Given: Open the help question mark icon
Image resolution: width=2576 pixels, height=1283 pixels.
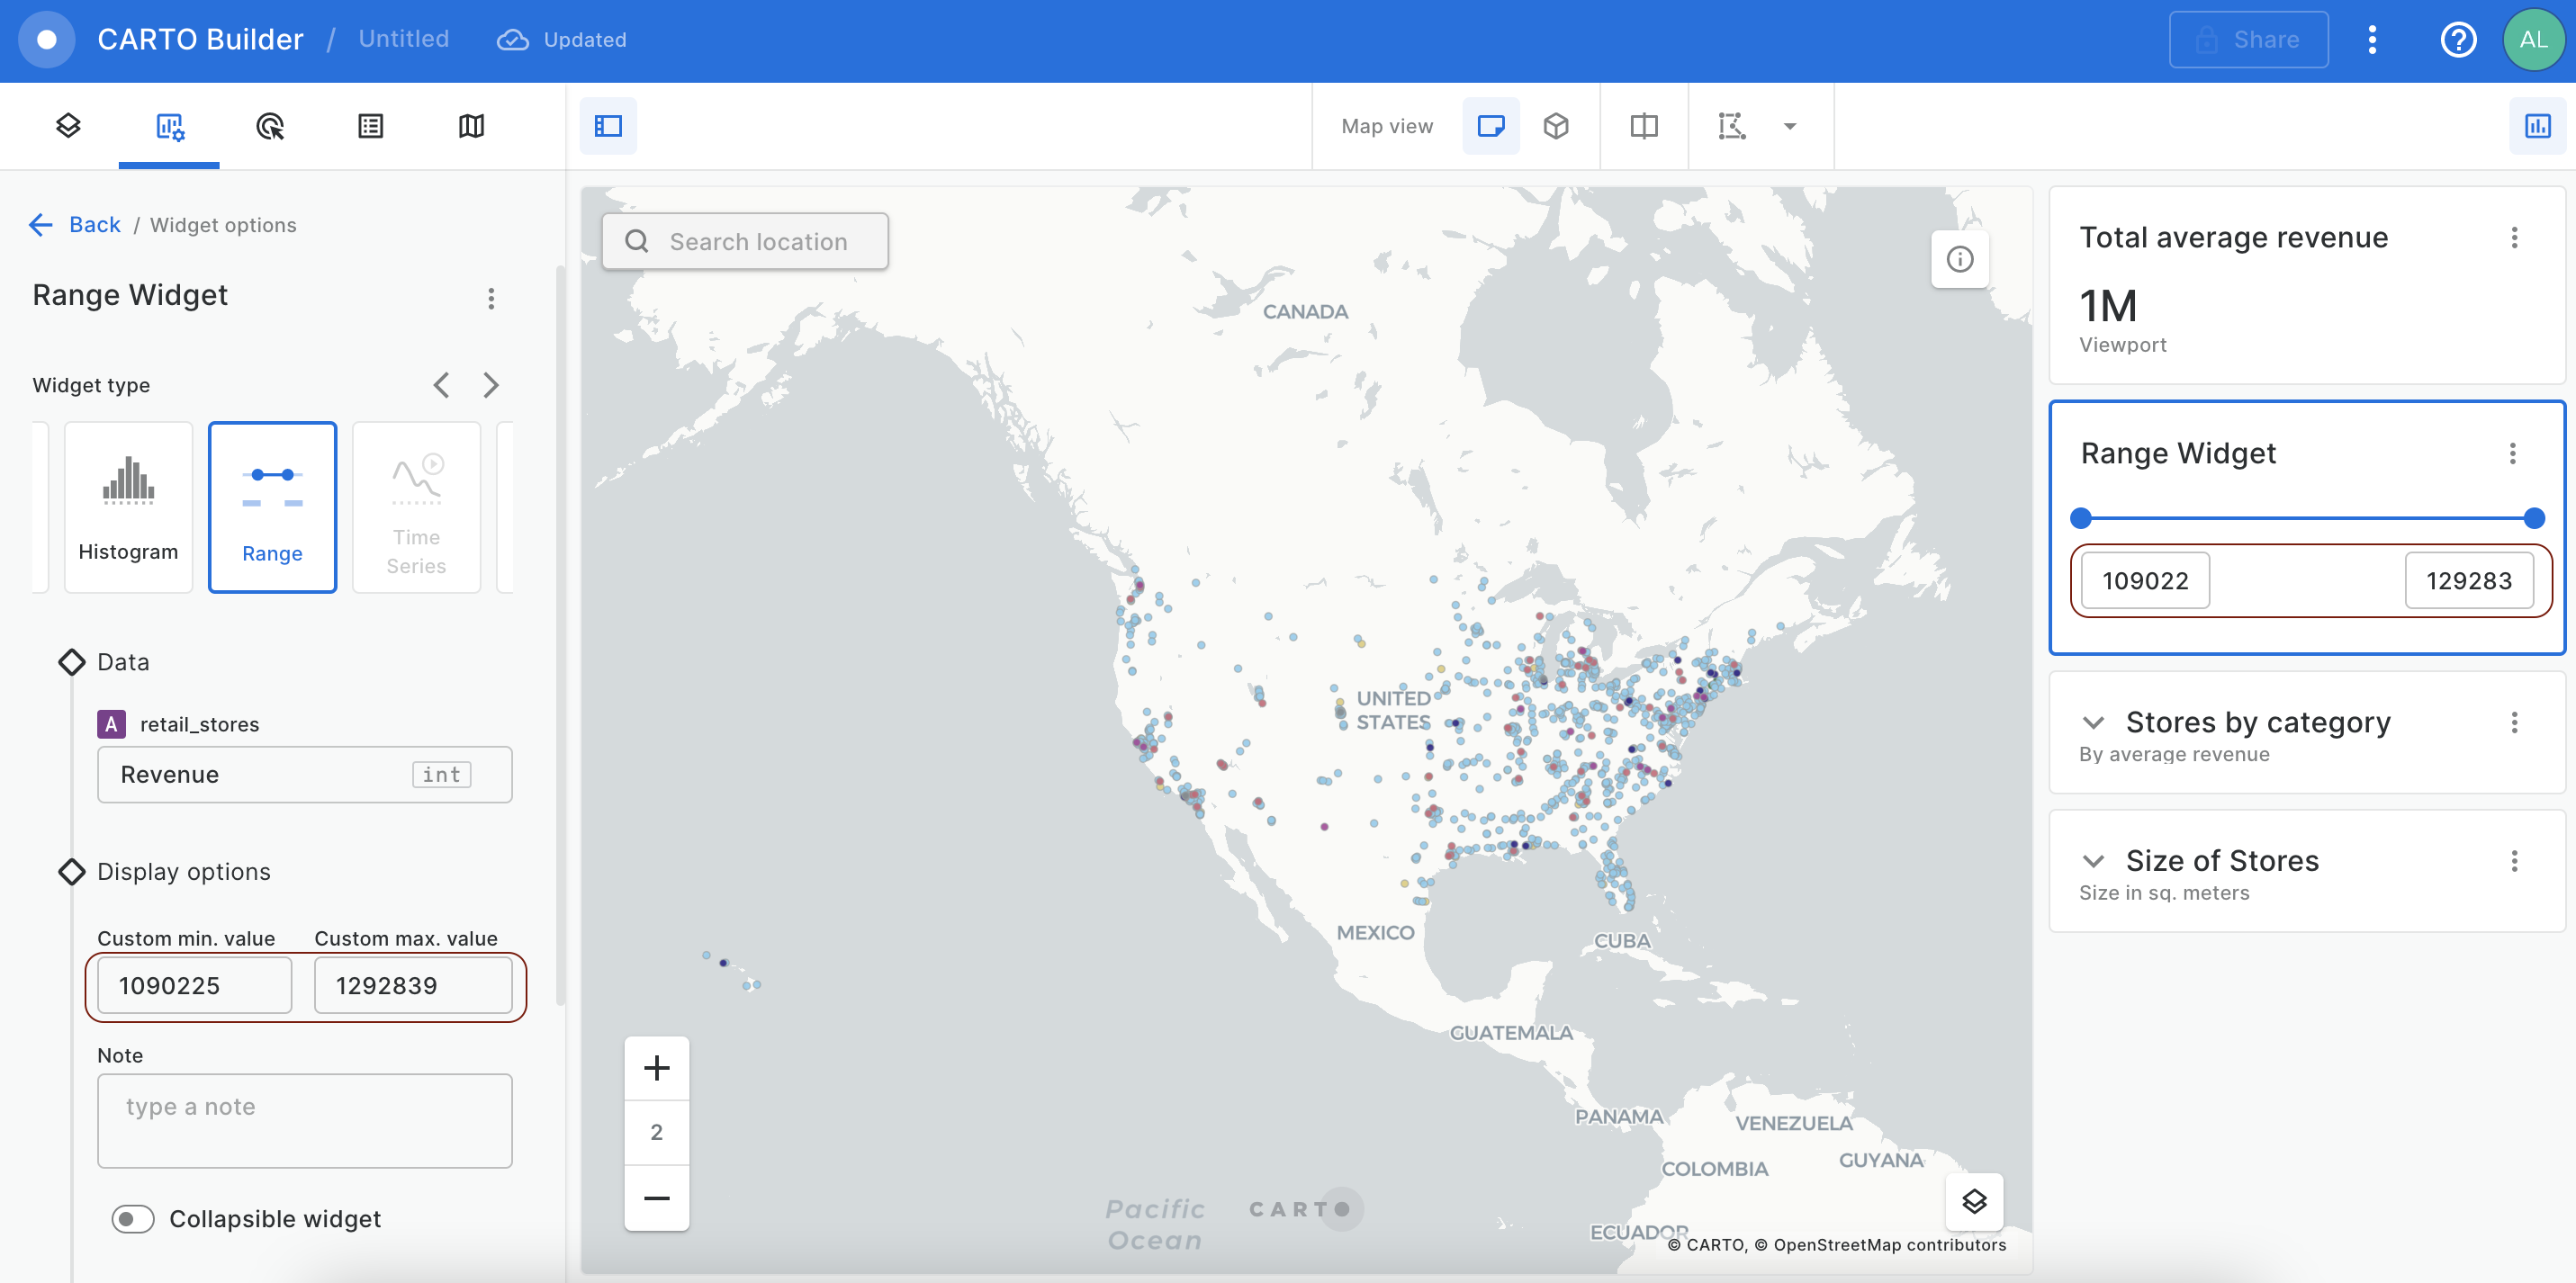Looking at the screenshot, I should (x=2458, y=40).
